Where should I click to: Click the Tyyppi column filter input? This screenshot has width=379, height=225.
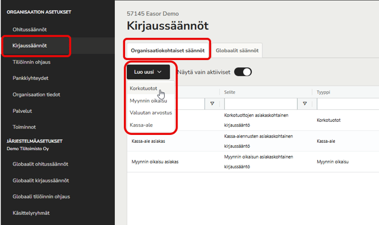348,104
